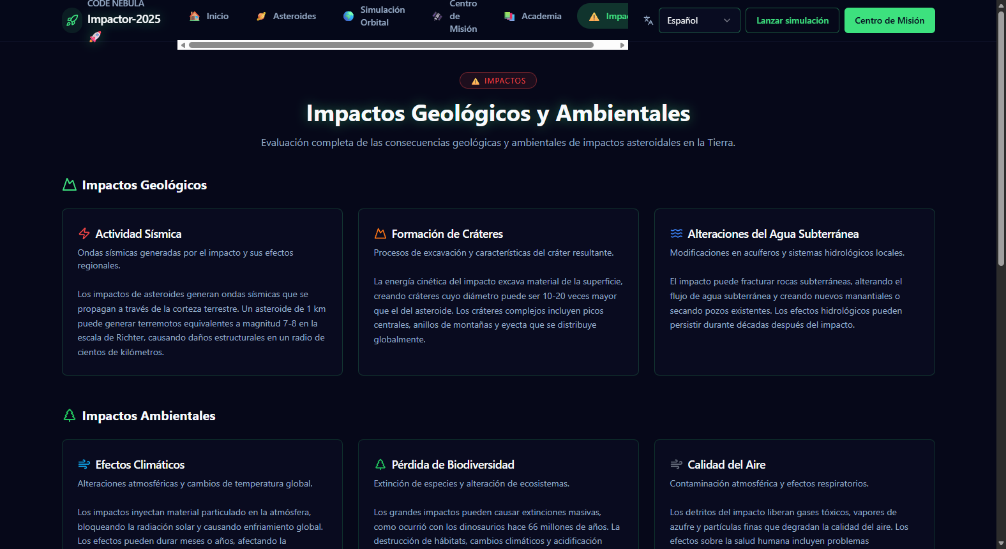Click the waves icon beside Alteraciones del Agua Subterránea
The width and height of the screenshot is (1006, 549).
click(x=677, y=233)
